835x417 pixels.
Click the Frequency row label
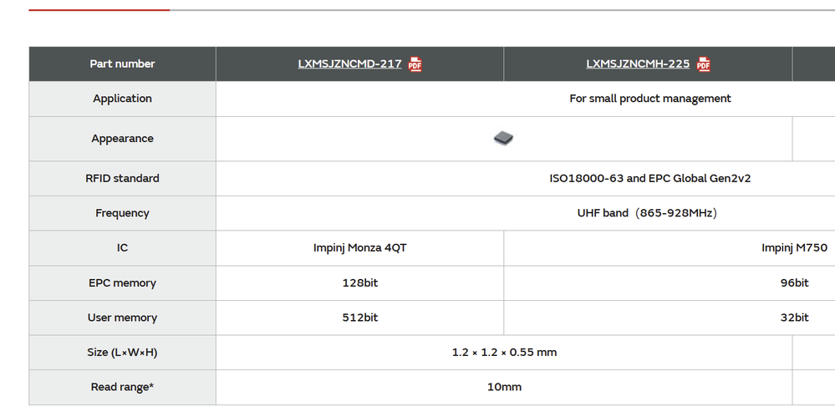click(x=122, y=213)
